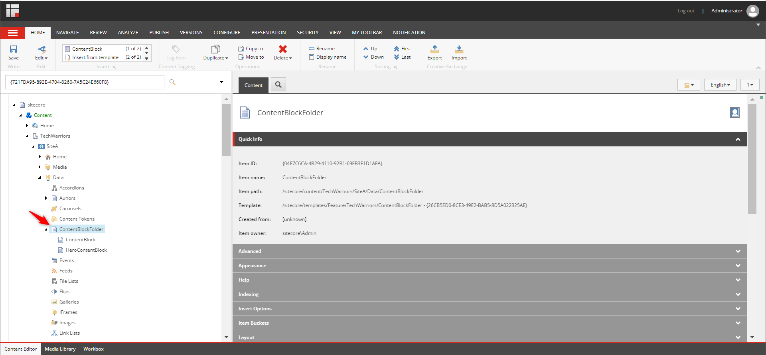
Task: Click the Move to command
Action: point(251,57)
